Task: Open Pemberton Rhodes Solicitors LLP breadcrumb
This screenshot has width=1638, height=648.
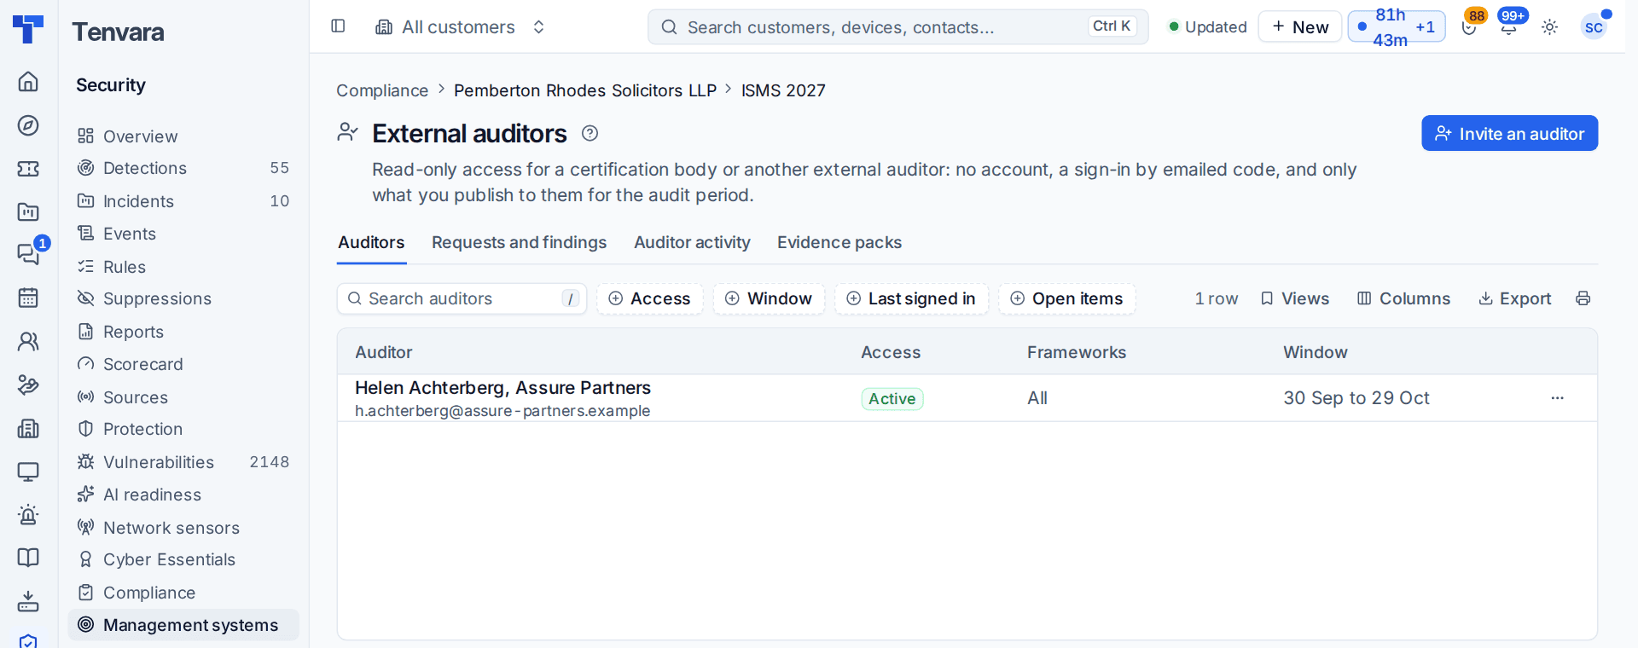Action: tap(585, 90)
